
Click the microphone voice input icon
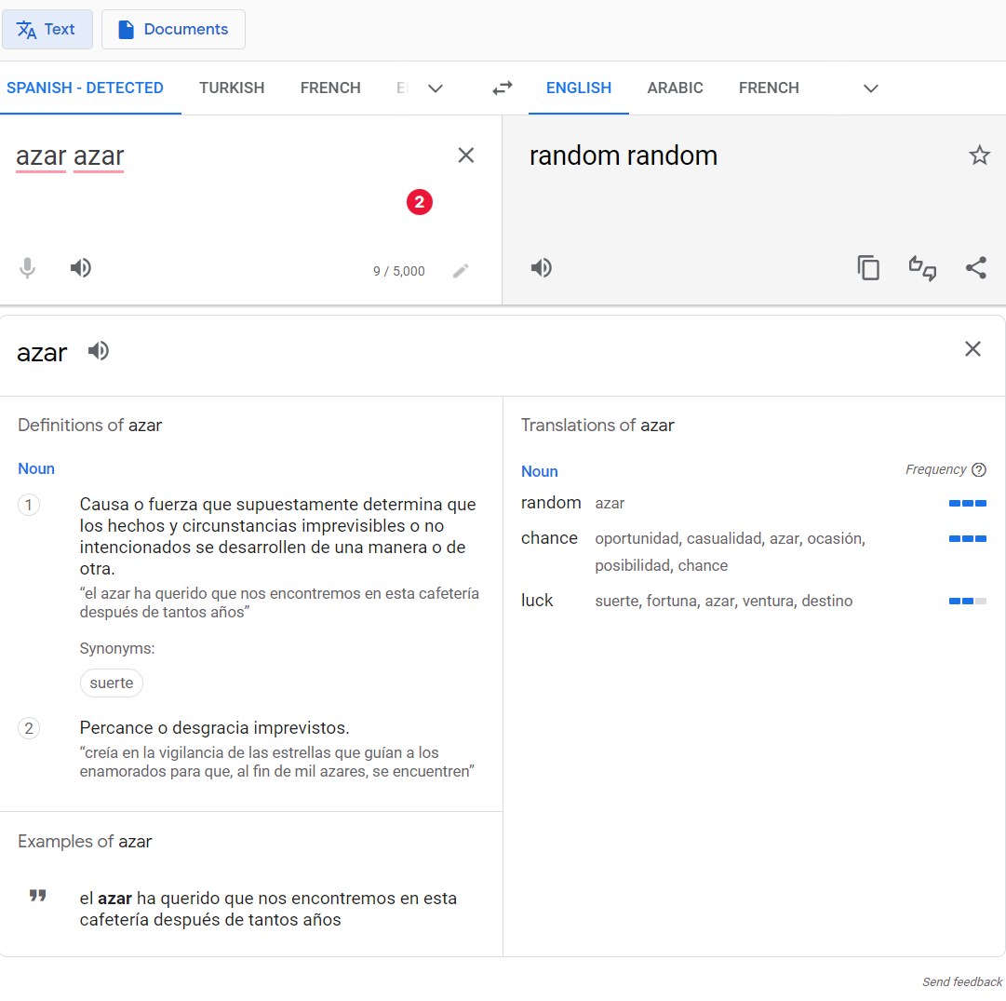28,268
